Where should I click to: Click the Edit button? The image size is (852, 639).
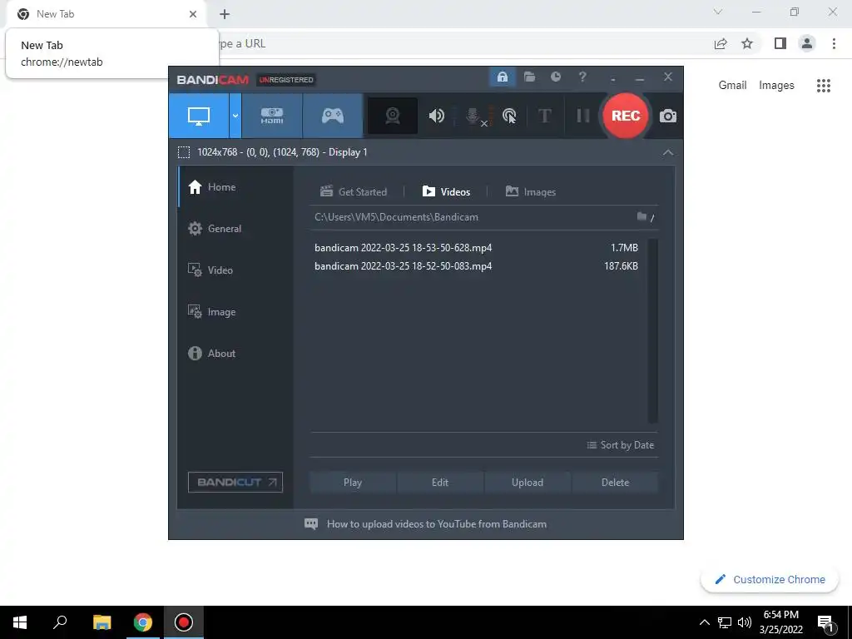tap(440, 483)
